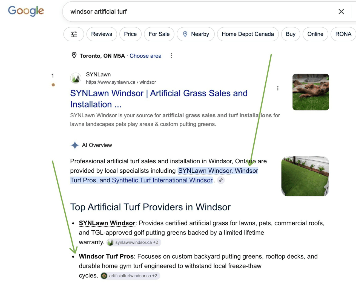Select the Nearby filter chip

[196, 34]
